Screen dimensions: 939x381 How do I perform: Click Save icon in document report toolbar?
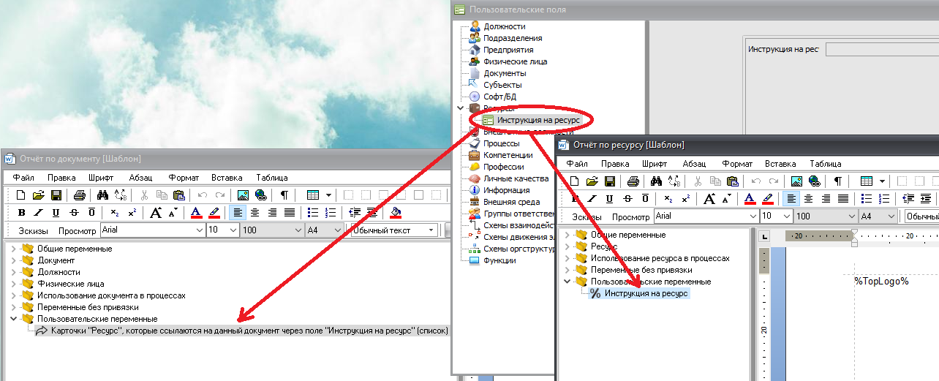(x=56, y=195)
